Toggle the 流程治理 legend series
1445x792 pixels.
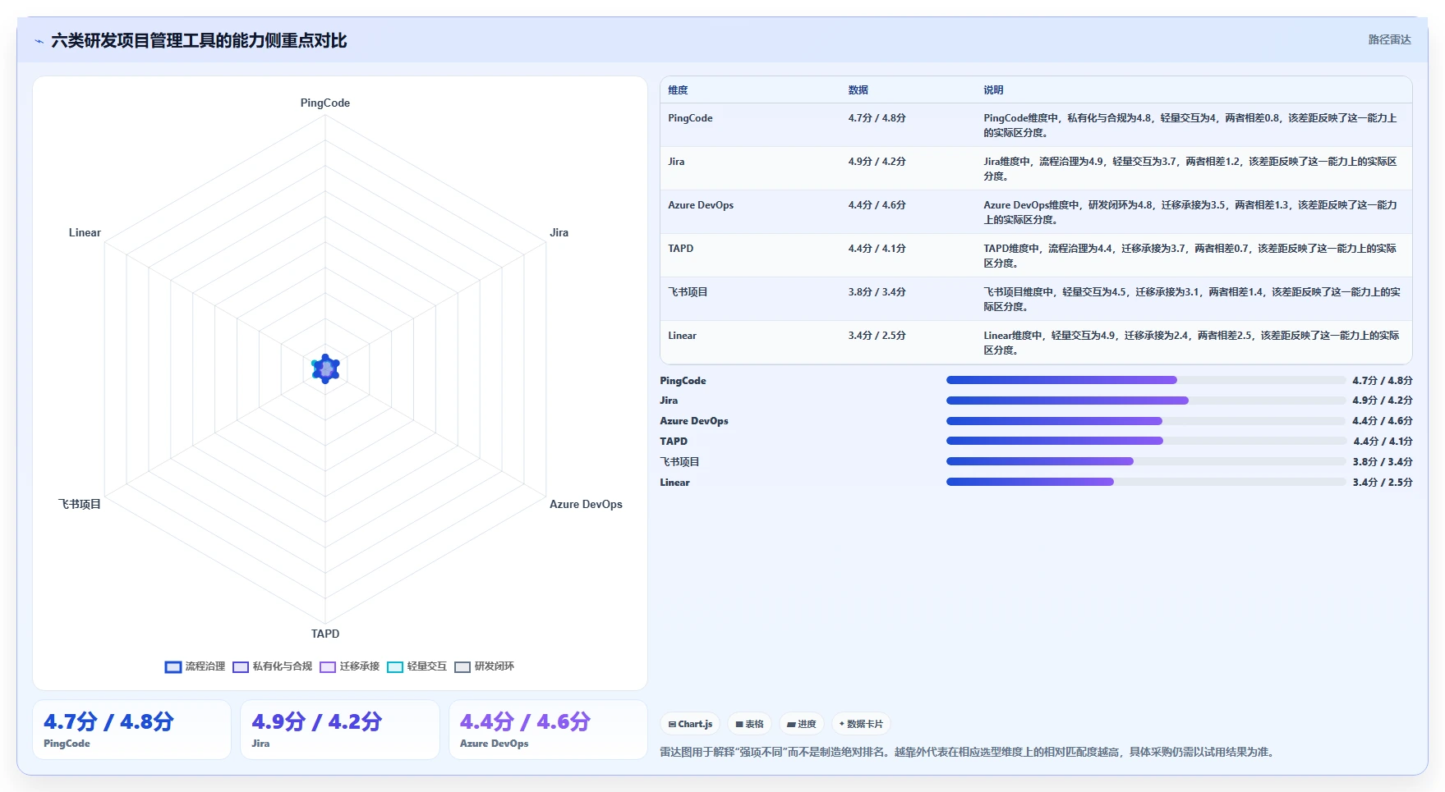[195, 666]
